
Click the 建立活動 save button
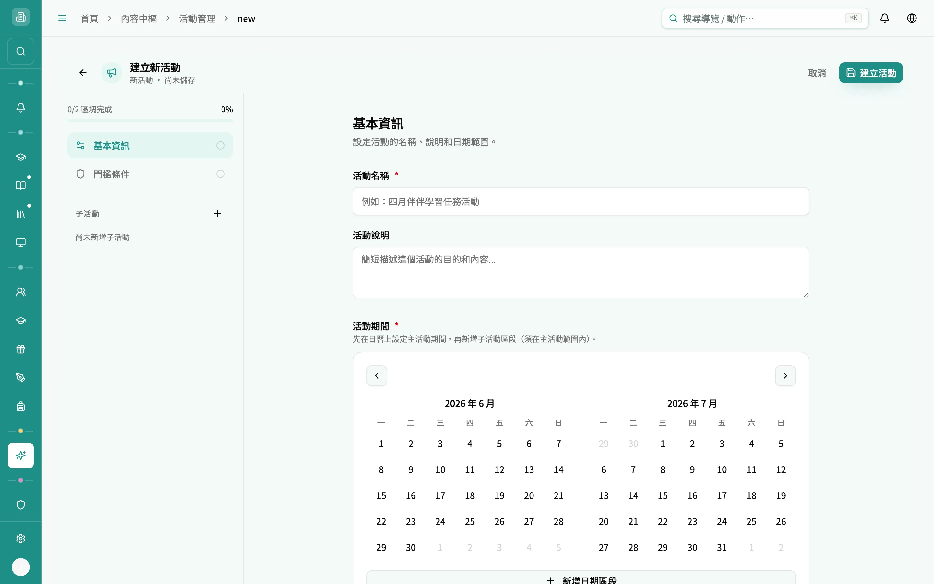871,73
